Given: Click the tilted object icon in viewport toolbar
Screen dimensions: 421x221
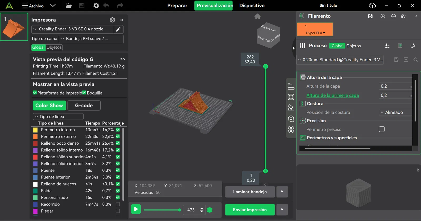Looking at the screenshot, I should coord(291,108).
